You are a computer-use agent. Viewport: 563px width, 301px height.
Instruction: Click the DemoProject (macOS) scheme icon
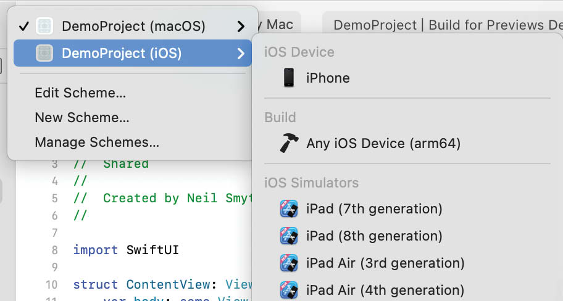44,26
